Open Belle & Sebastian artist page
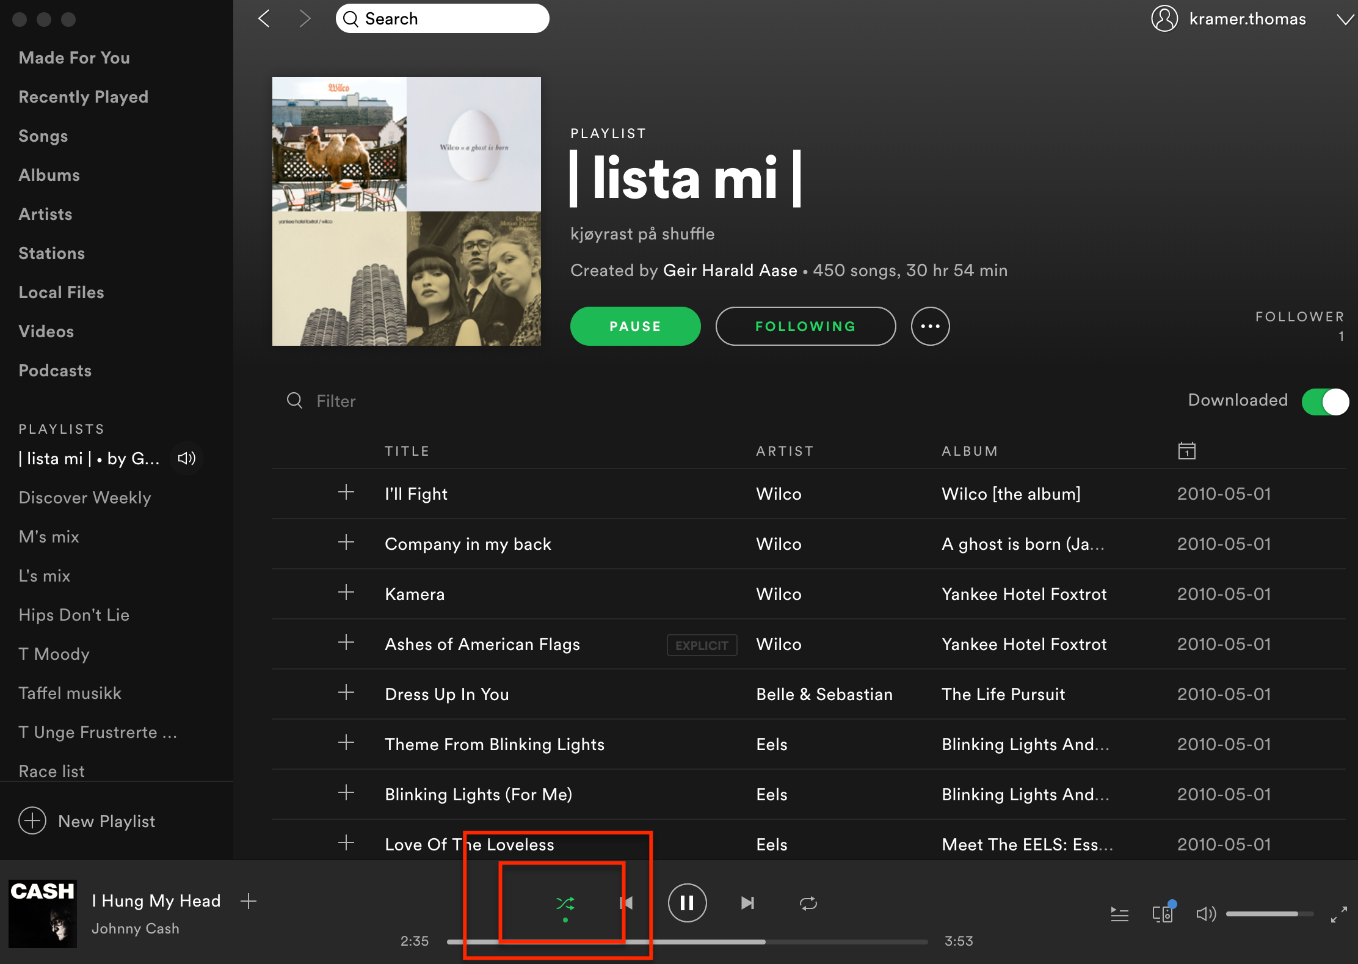The width and height of the screenshot is (1358, 964). coord(824,695)
